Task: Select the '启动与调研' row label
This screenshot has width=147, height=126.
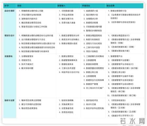Action: pyautogui.click(x=9, y=11)
